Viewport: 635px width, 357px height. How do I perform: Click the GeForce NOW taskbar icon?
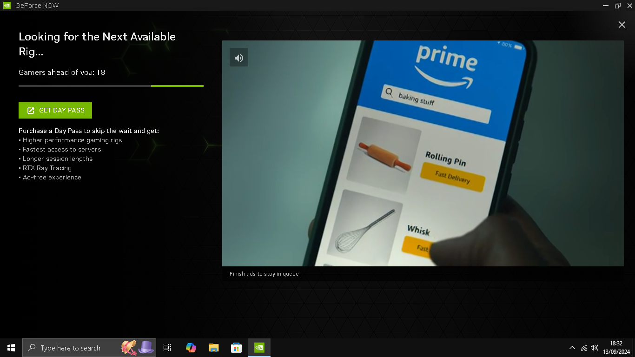click(x=259, y=348)
